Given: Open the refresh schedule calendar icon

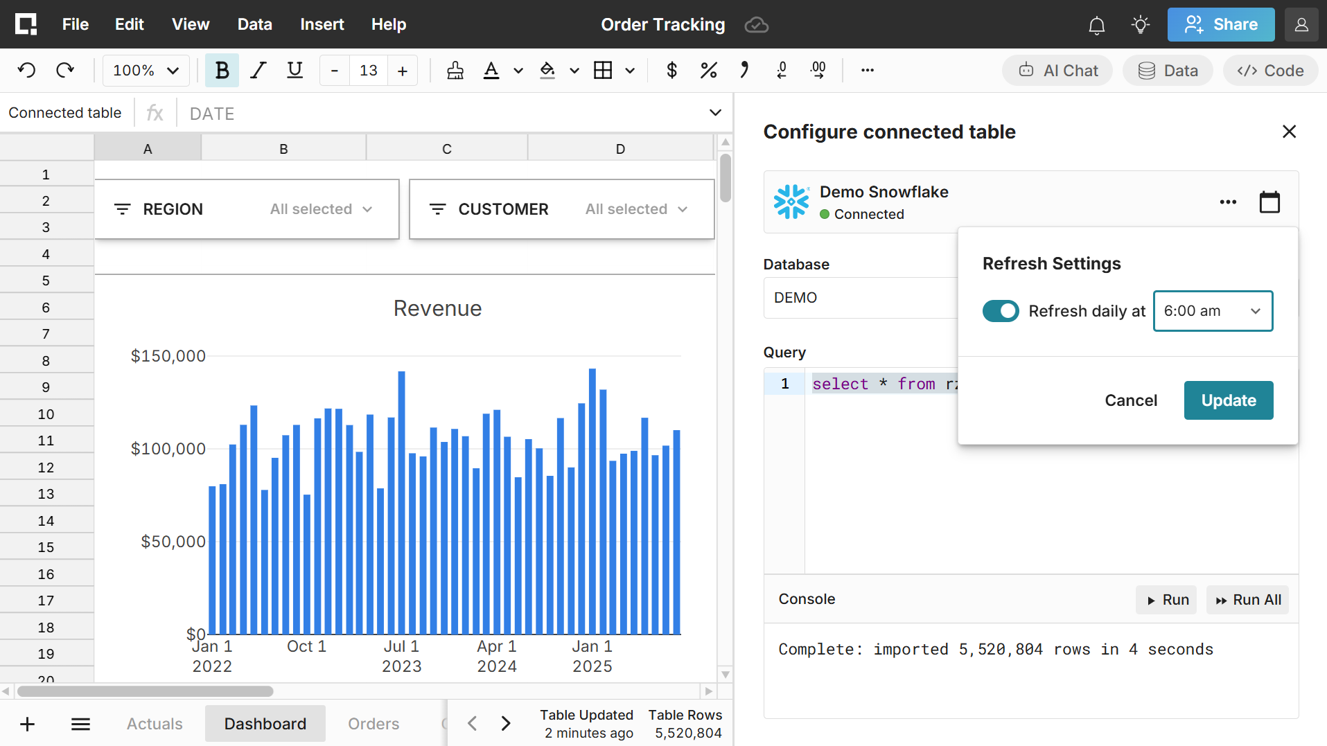Looking at the screenshot, I should click(1269, 202).
